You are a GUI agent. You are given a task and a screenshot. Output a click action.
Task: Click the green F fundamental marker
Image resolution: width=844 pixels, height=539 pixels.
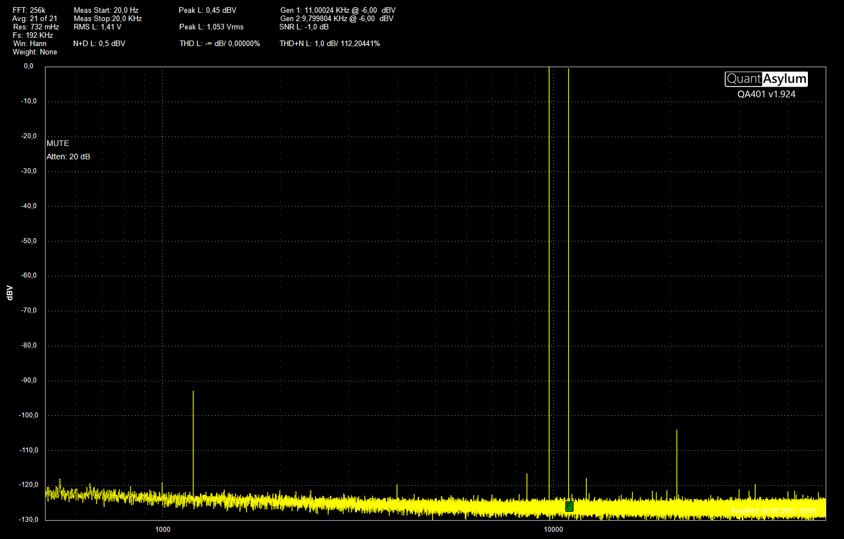569,506
